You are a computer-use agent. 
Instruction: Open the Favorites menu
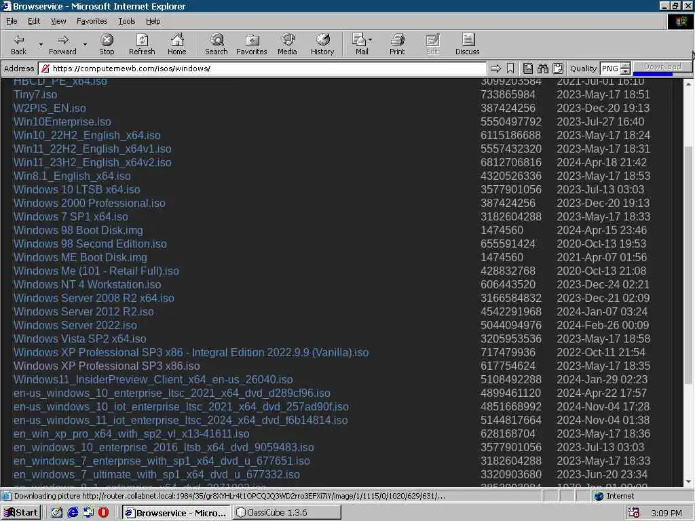pos(92,21)
